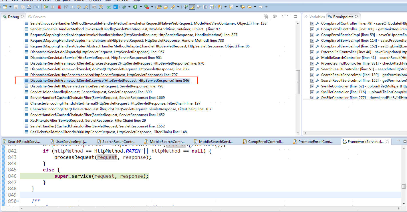Click the Suspend (pause) icon
This screenshot has width=407, height=212.
pos(53,7)
